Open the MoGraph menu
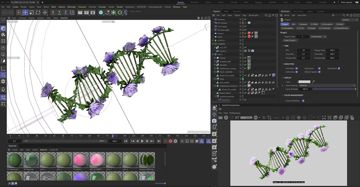Screen dimensions: 360x187 [71, 7]
